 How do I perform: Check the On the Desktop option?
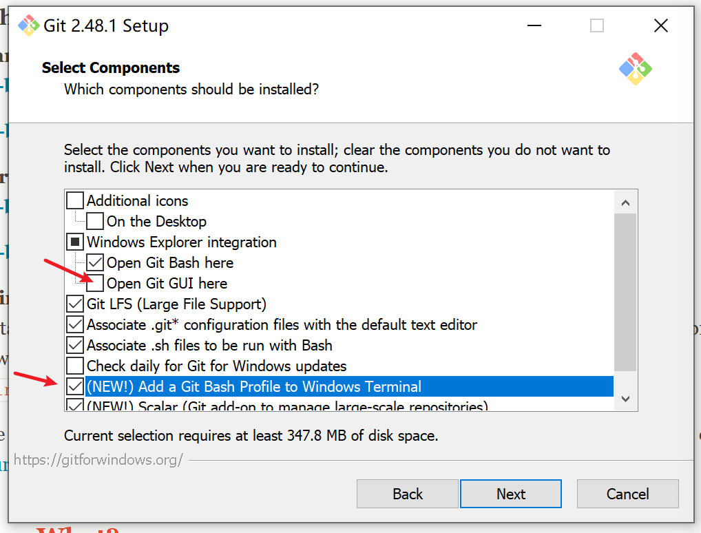click(95, 221)
